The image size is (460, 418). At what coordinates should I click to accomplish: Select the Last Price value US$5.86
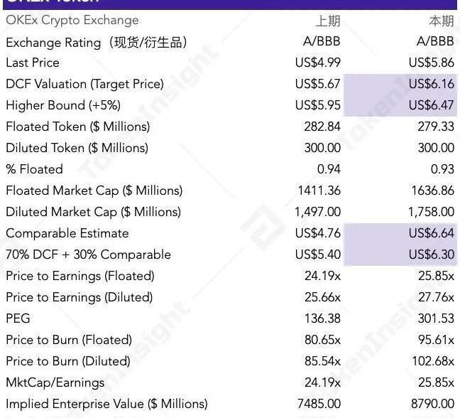pyautogui.click(x=432, y=63)
